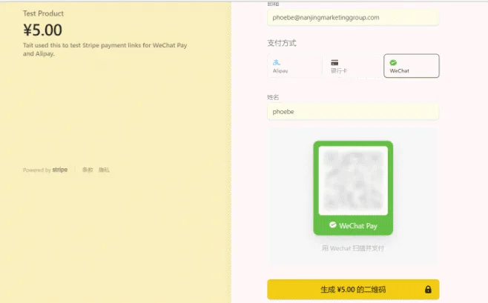Open the Powered by Stripe link
Screen dimensions: 488x303
pos(45,170)
